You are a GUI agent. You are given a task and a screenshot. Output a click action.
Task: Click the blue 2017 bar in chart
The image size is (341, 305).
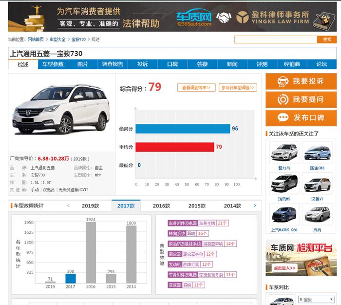[x=71, y=279]
